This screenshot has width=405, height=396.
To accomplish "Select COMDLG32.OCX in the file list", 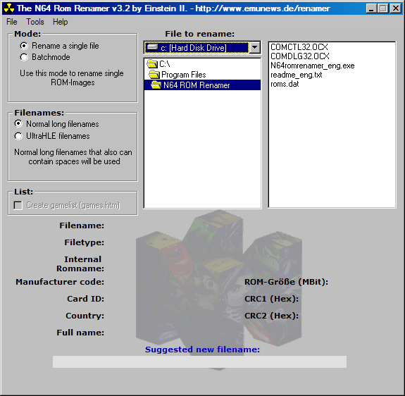I will 300,56.
